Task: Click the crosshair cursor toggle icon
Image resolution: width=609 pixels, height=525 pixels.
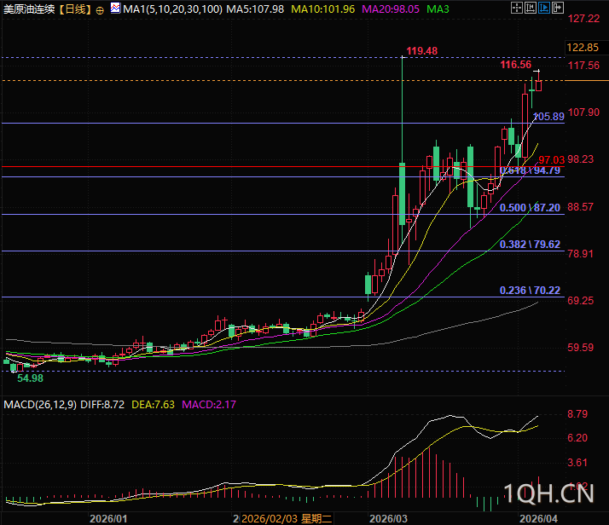Action: point(517,8)
